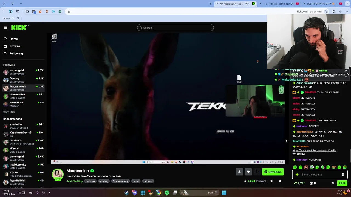The height and width of the screenshot is (197, 351).
Task: Open Following page in sidebar
Action: click(13, 54)
